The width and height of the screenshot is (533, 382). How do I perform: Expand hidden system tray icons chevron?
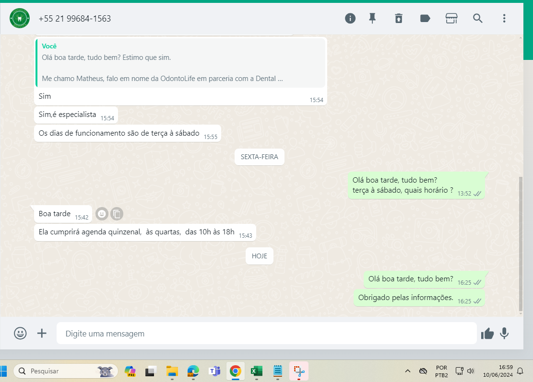pos(408,371)
